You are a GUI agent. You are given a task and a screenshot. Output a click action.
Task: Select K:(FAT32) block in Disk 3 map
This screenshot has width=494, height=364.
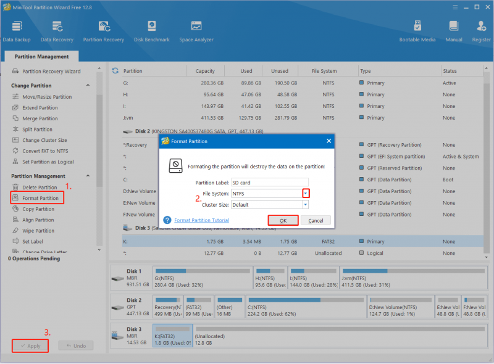[x=173, y=336]
